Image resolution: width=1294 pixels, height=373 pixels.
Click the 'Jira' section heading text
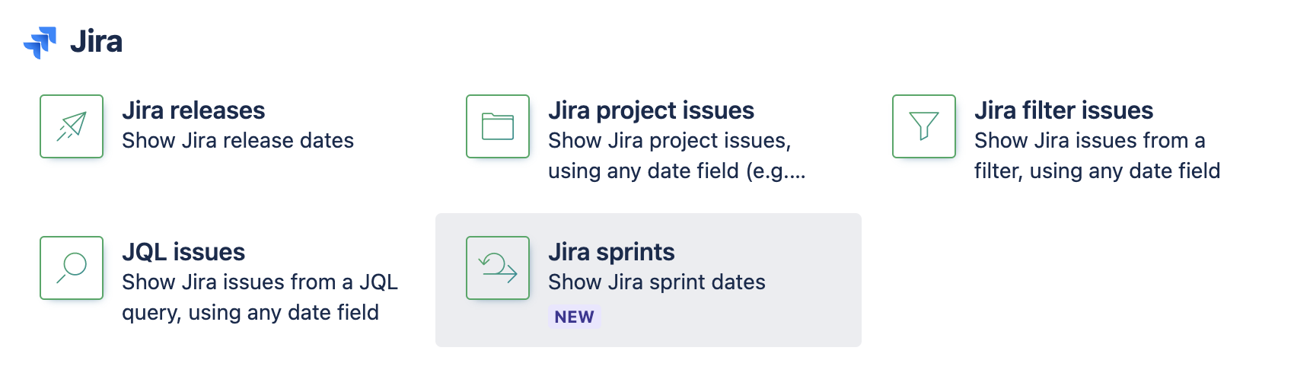point(96,42)
